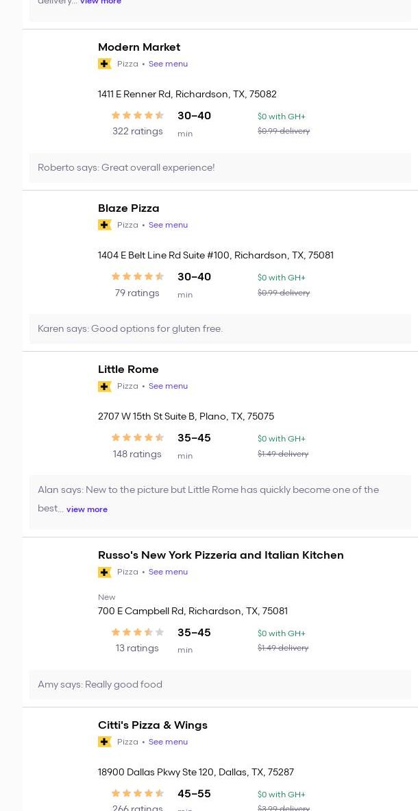The image size is (418, 811).
Task: Click the star rating for Blaze Pizza
Action: [138, 277]
